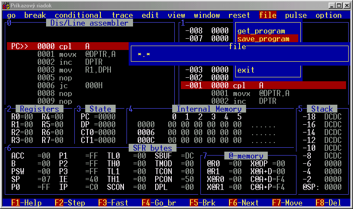Screen dimensions: 353x209
Task: Maximize the Príkazový riadok window
Action: click(338, 5)
